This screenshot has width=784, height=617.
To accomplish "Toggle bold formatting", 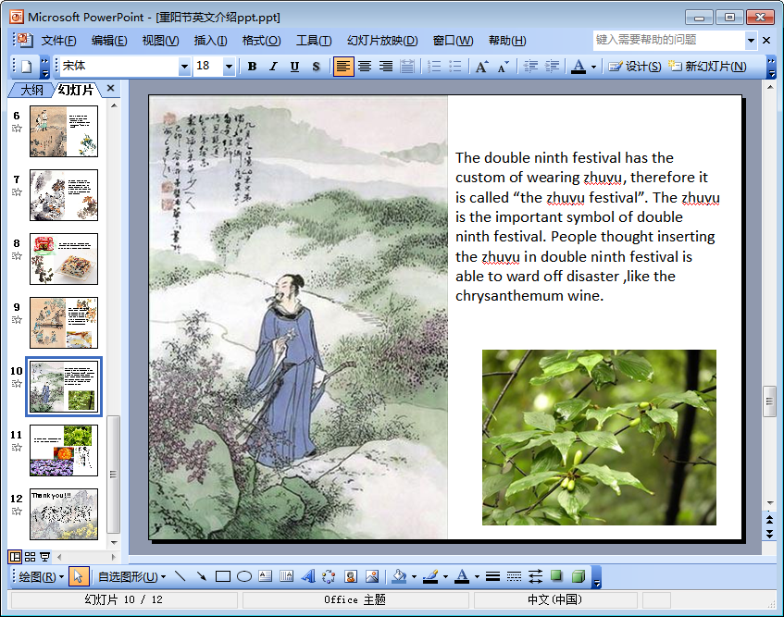I will (252, 67).
